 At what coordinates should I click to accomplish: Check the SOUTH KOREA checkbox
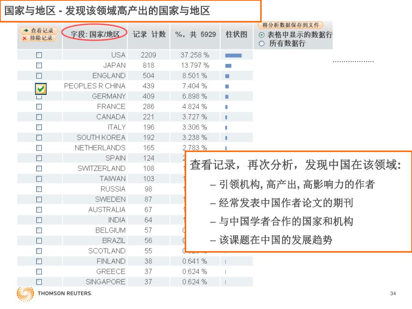coord(39,138)
